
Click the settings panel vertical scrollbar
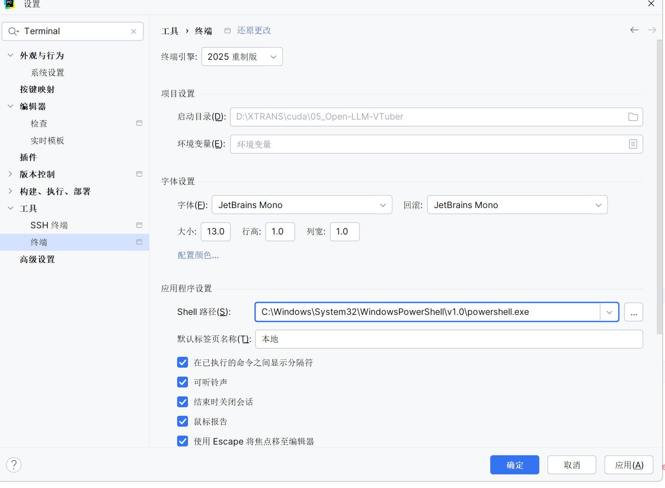click(660, 186)
